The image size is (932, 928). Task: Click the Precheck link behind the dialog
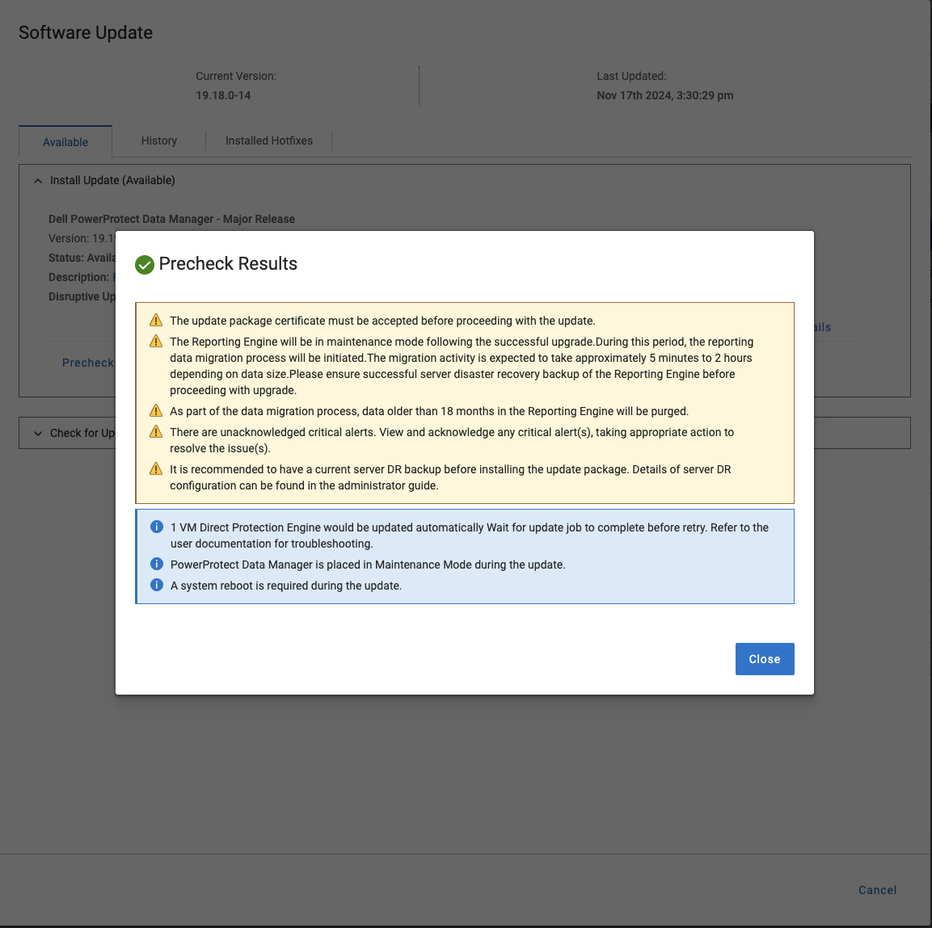coord(88,363)
